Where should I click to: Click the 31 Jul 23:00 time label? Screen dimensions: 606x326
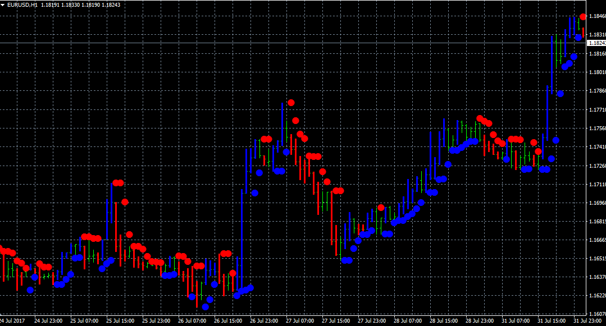pyautogui.click(x=587, y=322)
